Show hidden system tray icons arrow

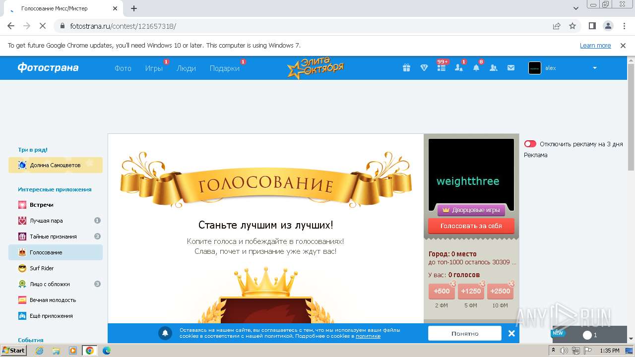(x=553, y=351)
